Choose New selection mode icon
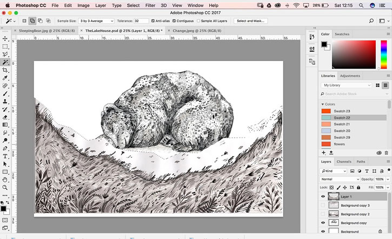Screen dimensions: 392x239 24,21
